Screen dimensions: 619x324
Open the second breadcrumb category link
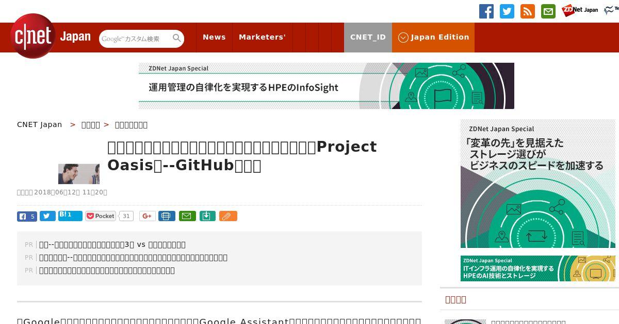[x=91, y=124]
